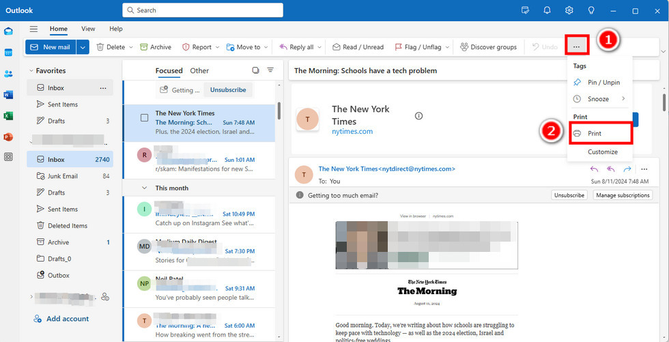Image resolution: width=669 pixels, height=342 pixels.
Task: Click the notifications bell icon
Action: [547, 10]
